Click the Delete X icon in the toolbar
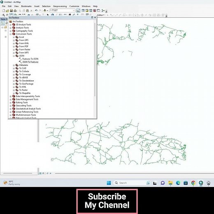Screen dimensions: 214x214 pos(31,11)
